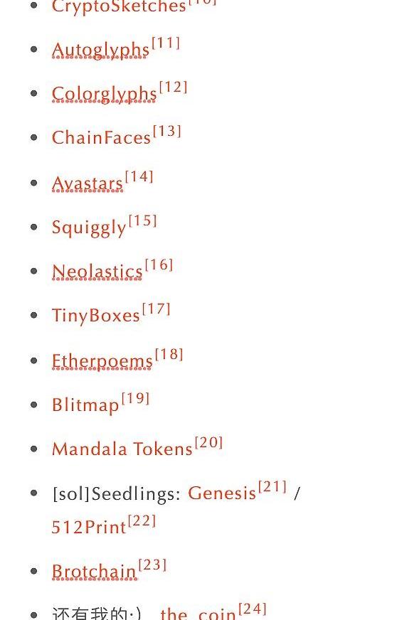Viewport: 417px width, 620px height.
Task: Open the Squiggly link
Action: (89, 228)
